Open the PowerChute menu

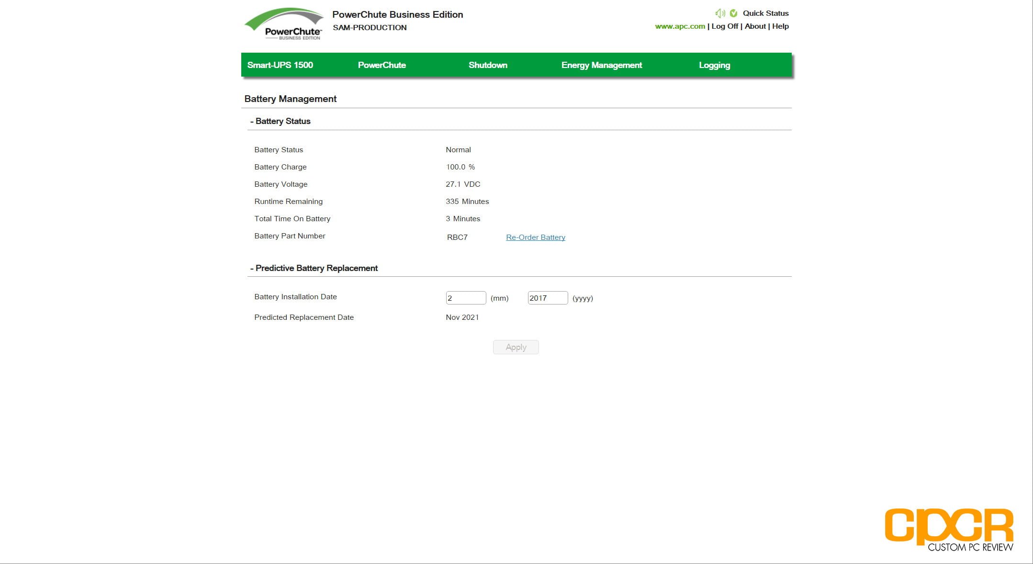[x=382, y=65]
